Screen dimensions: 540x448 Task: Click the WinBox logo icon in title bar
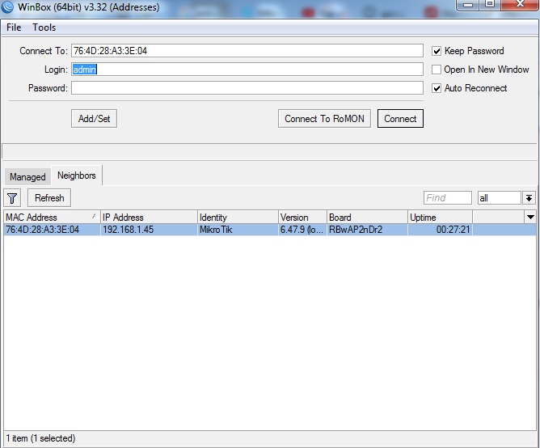click(7, 7)
